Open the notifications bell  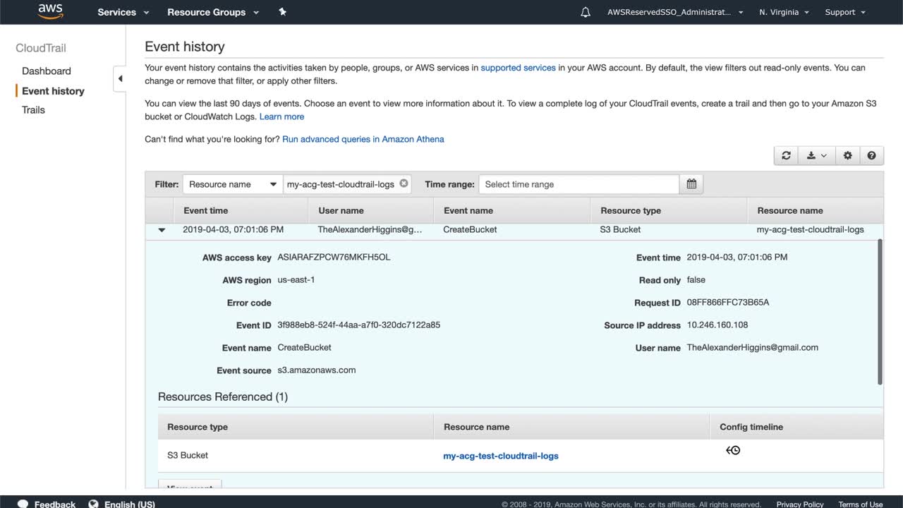pyautogui.click(x=586, y=12)
